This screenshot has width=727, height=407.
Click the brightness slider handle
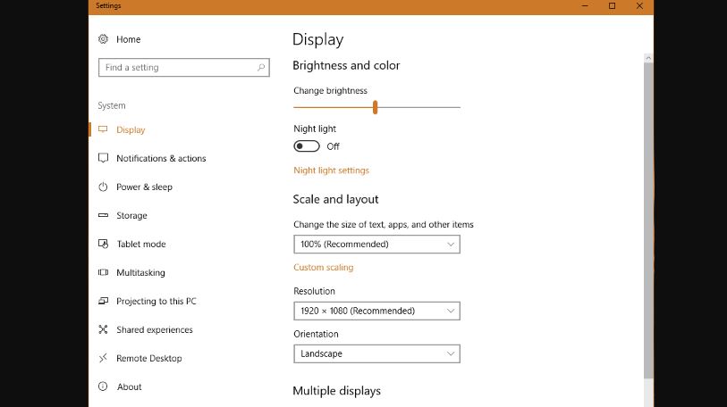pos(375,107)
